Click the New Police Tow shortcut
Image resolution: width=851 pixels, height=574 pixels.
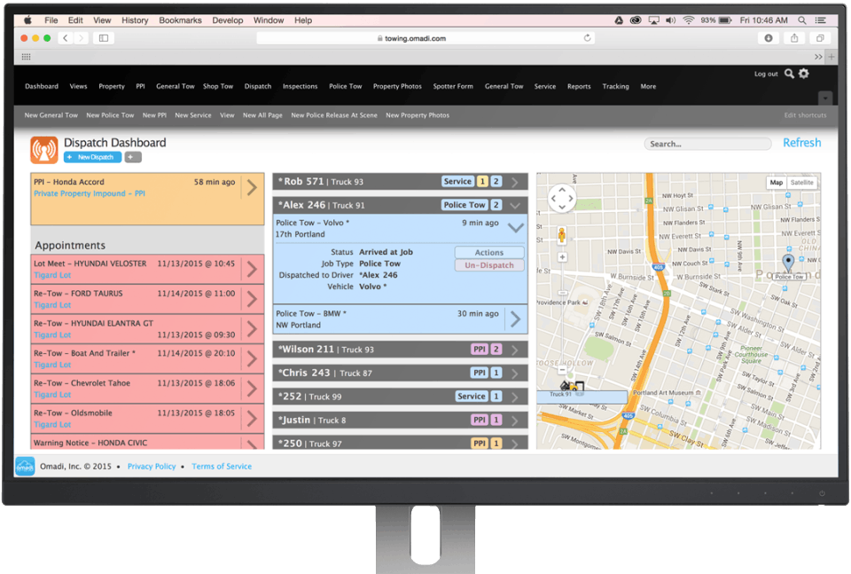point(110,115)
